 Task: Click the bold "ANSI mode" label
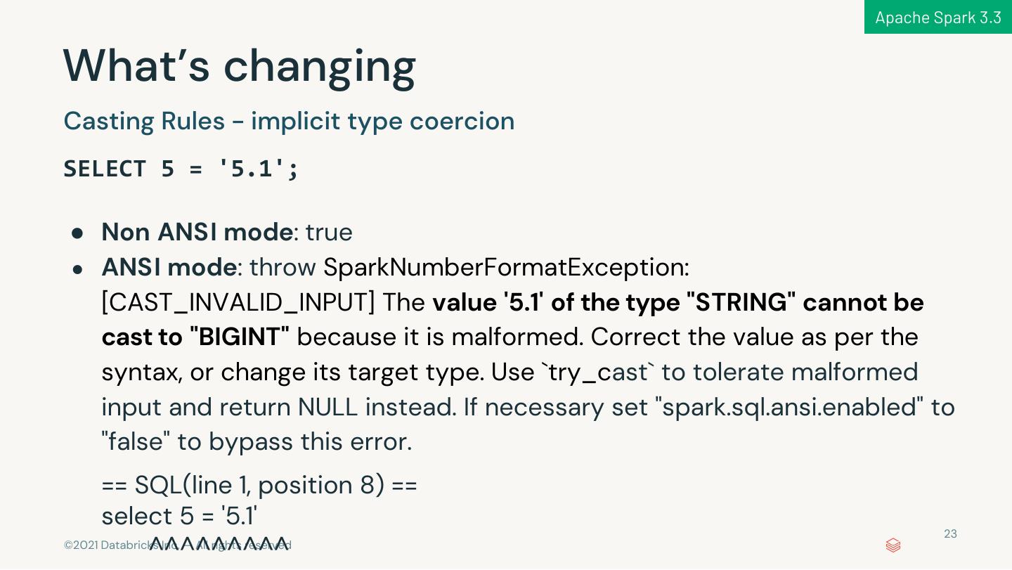169,267
